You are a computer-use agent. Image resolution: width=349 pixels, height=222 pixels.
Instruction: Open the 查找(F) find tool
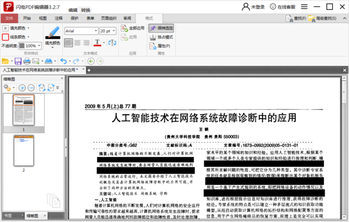pos(295,19)
